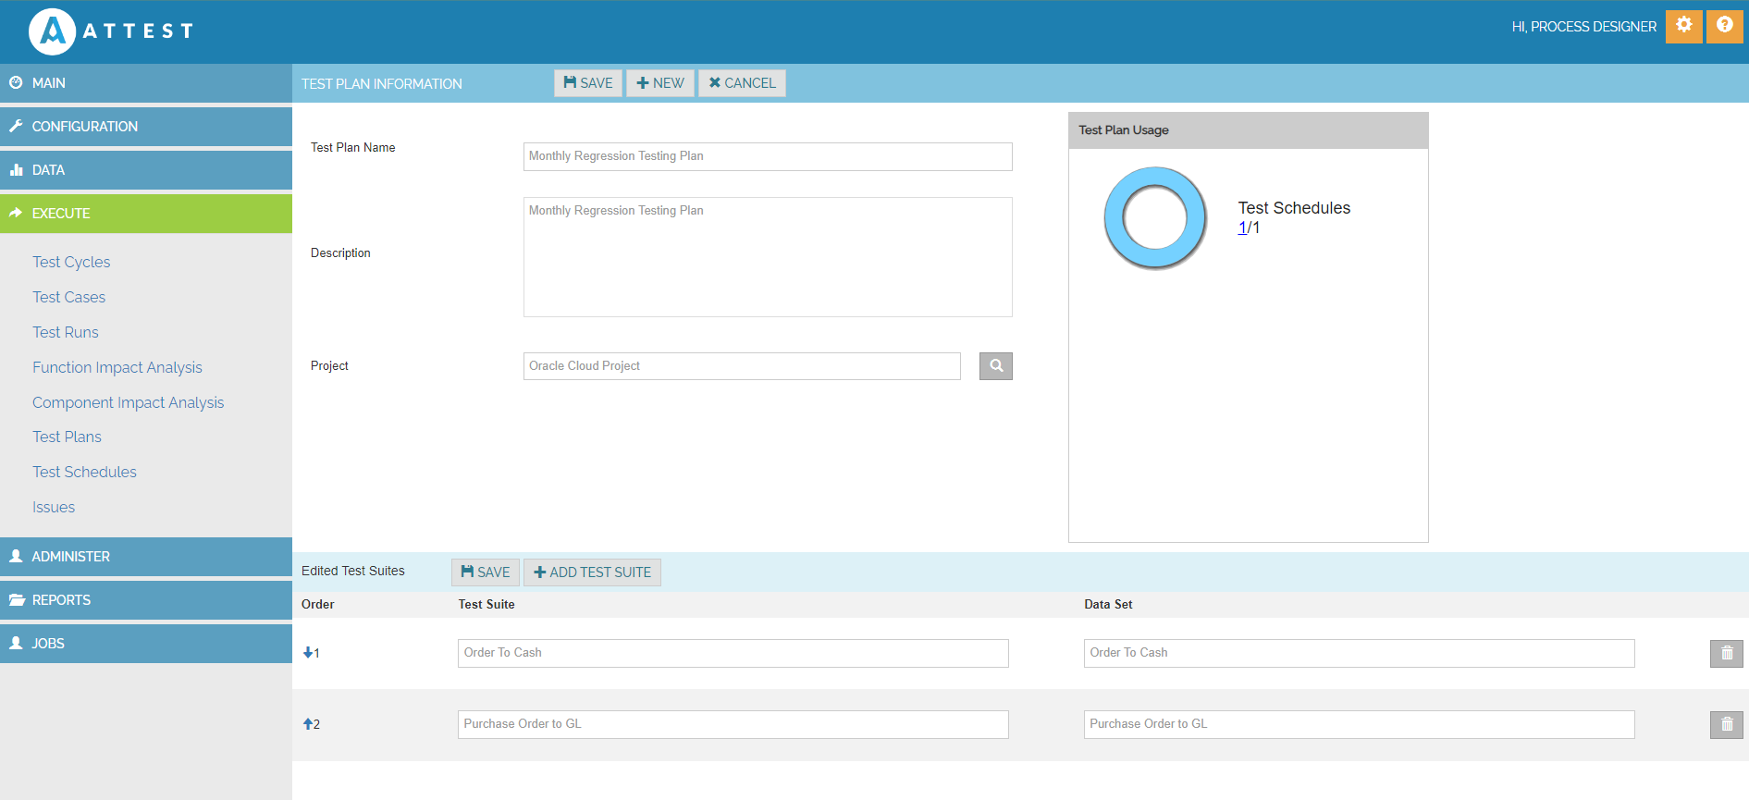
Task: Open Test Cases in the sidebar
Action: (x=68, y=298)
